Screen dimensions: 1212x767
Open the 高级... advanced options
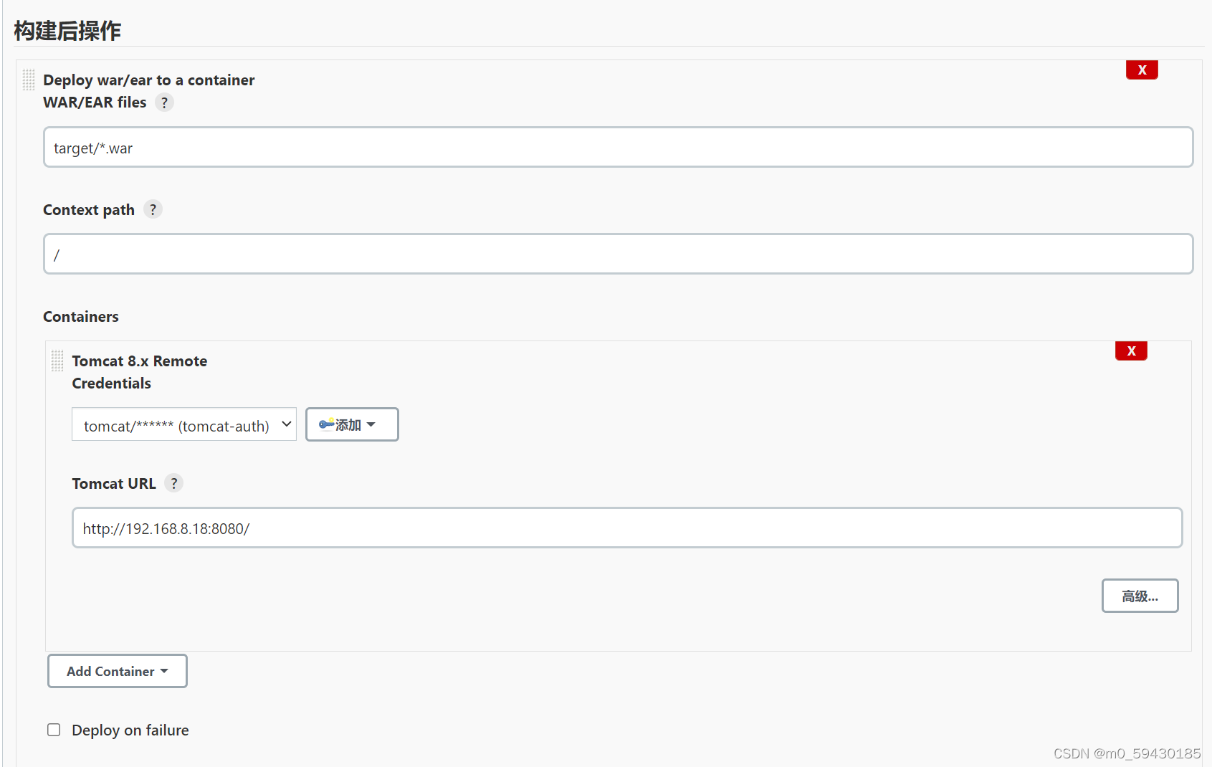click(1140, 596)
